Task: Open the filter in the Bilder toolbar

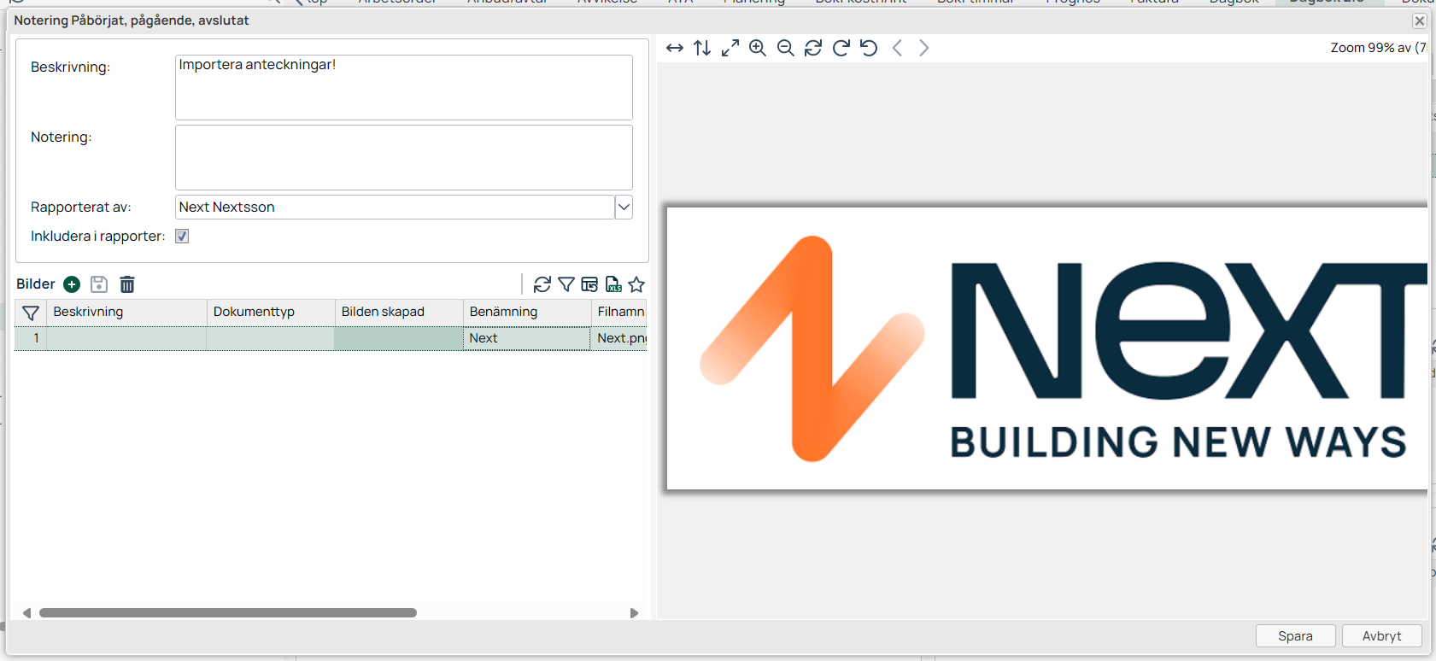Action: (x=566, y=284)
